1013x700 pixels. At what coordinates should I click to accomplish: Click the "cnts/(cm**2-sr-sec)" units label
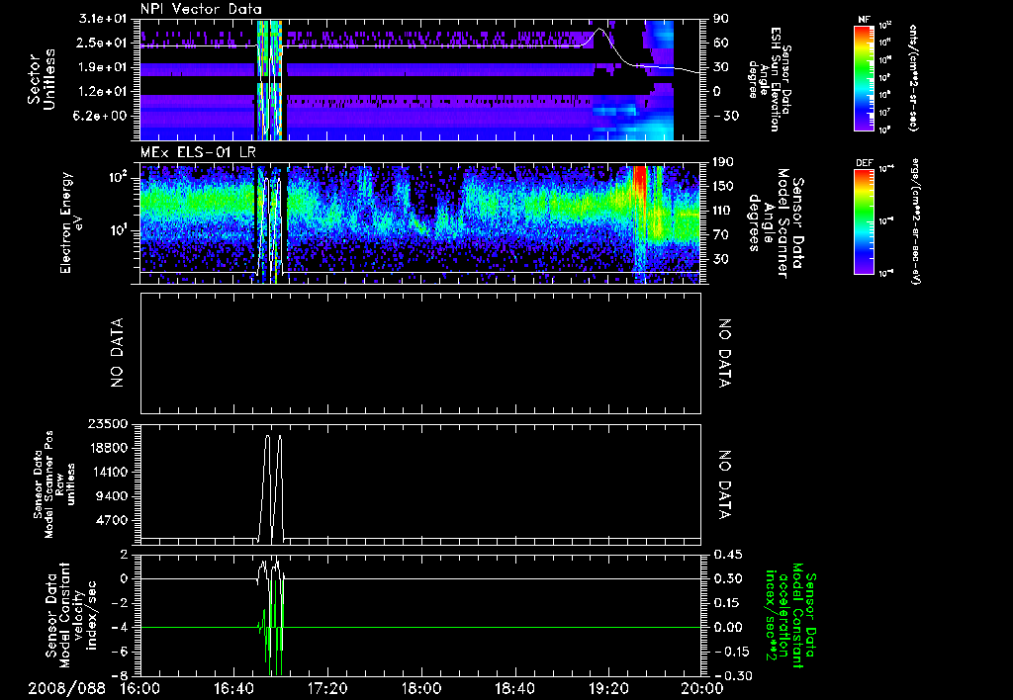click(x=913, y=77)
